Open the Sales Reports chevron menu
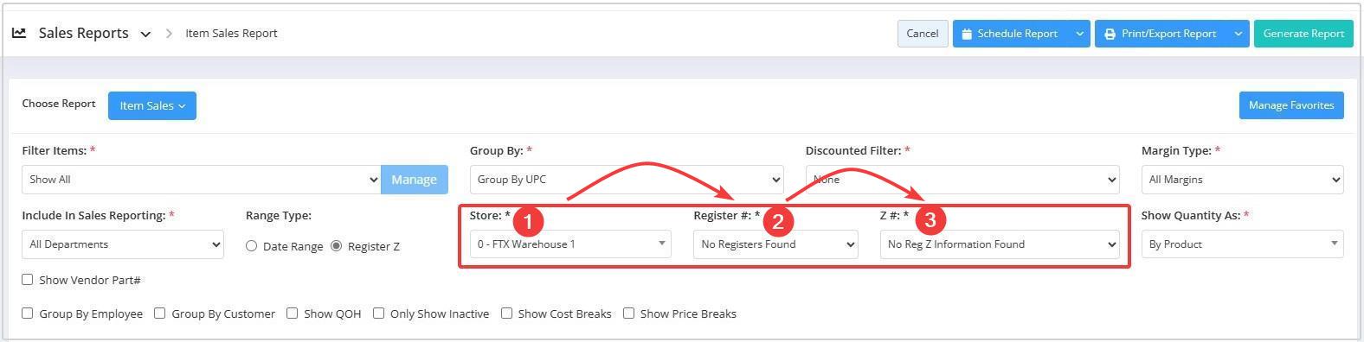 tap(145, 34)
